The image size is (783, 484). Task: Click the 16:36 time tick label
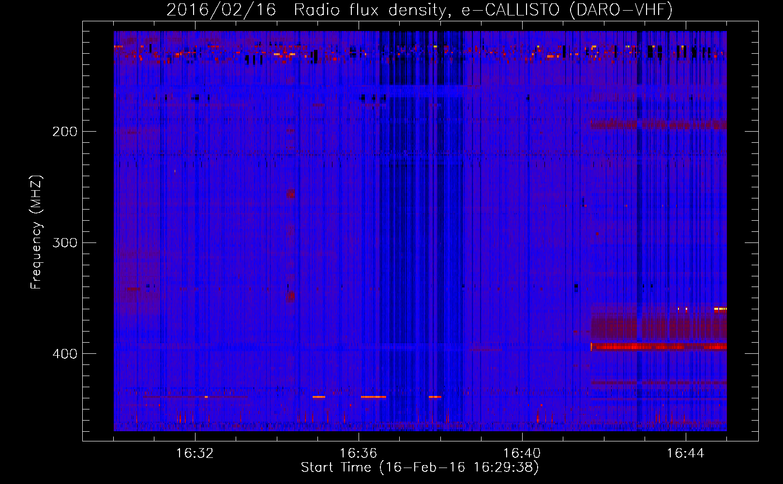click(359, 454)
